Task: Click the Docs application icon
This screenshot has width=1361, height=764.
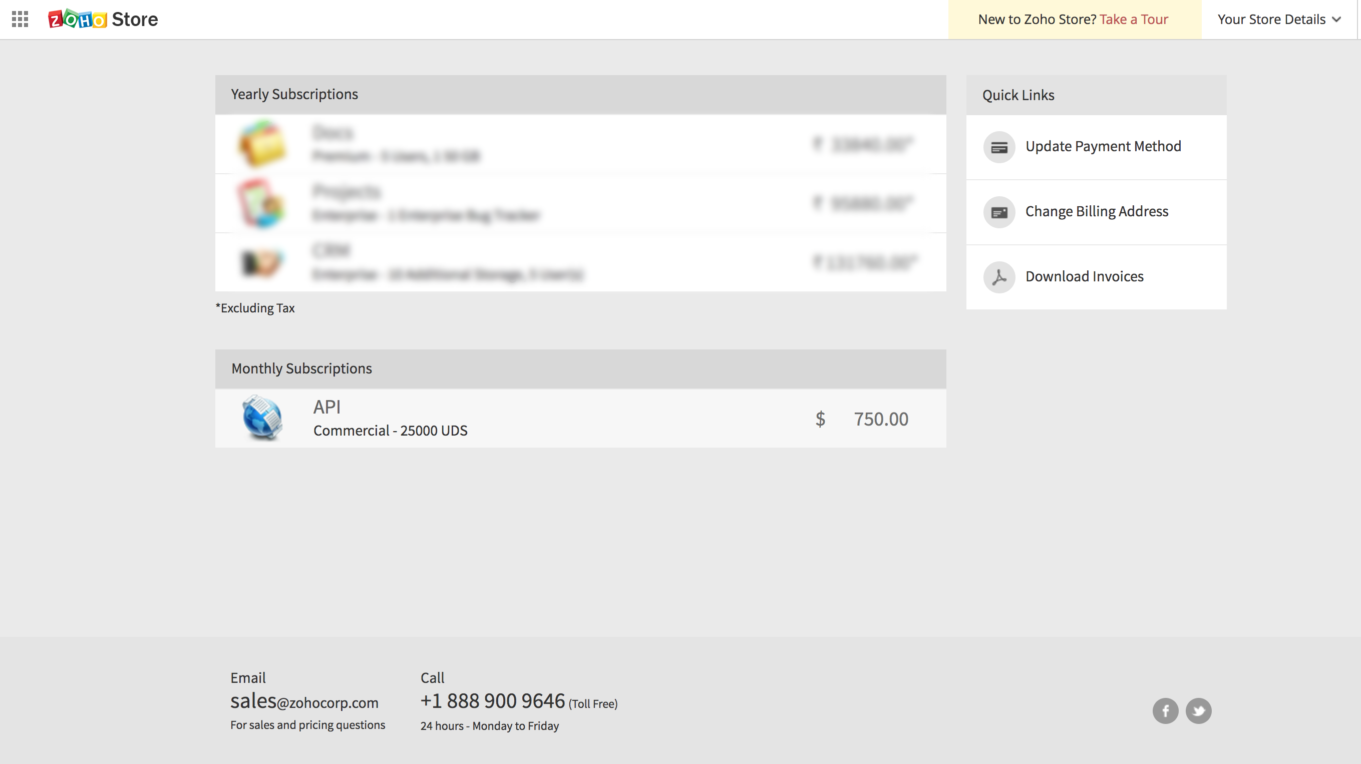Action: point(262,144)
